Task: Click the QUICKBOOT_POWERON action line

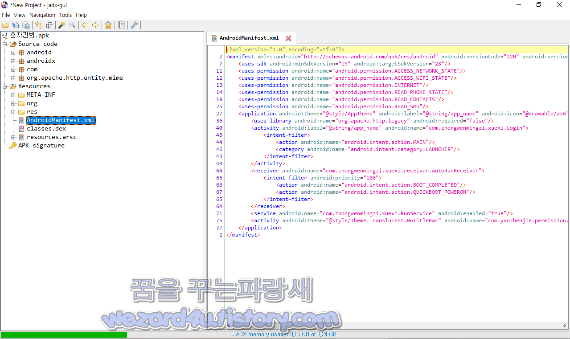Action: (376, 192)
